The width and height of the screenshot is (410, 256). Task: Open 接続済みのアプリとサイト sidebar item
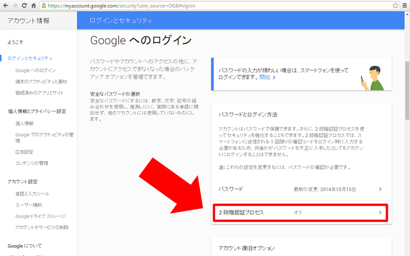click(x=39, y=93)
